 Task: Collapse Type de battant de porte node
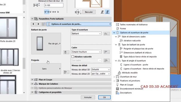click(116, 45)
